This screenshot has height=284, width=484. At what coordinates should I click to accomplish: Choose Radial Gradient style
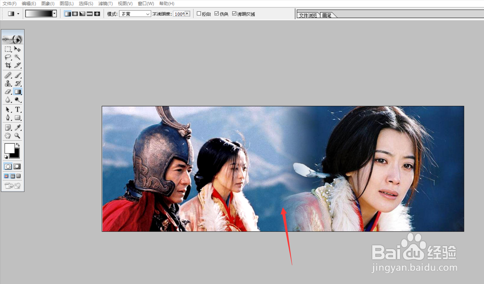point(75,14)
